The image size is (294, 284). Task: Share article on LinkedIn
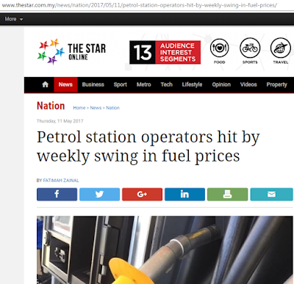coord(184,194)
